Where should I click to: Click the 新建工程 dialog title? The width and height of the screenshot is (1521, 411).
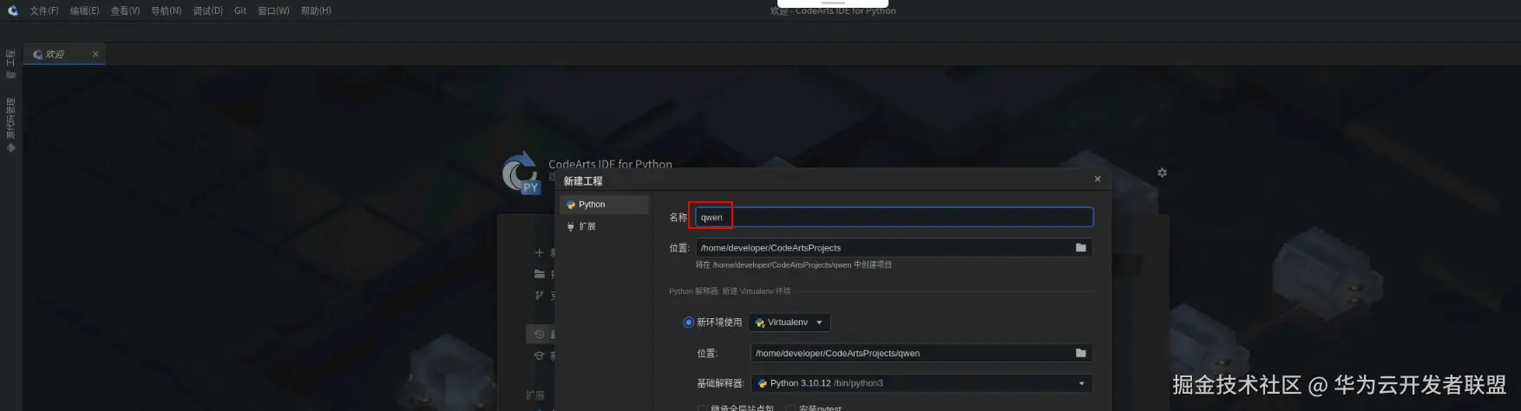point(583,181)
